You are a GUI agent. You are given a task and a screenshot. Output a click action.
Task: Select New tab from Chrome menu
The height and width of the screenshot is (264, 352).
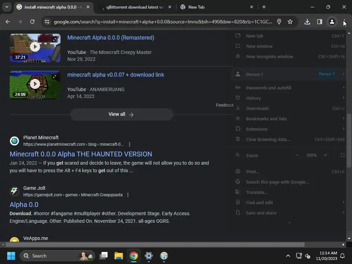point(289,36)
